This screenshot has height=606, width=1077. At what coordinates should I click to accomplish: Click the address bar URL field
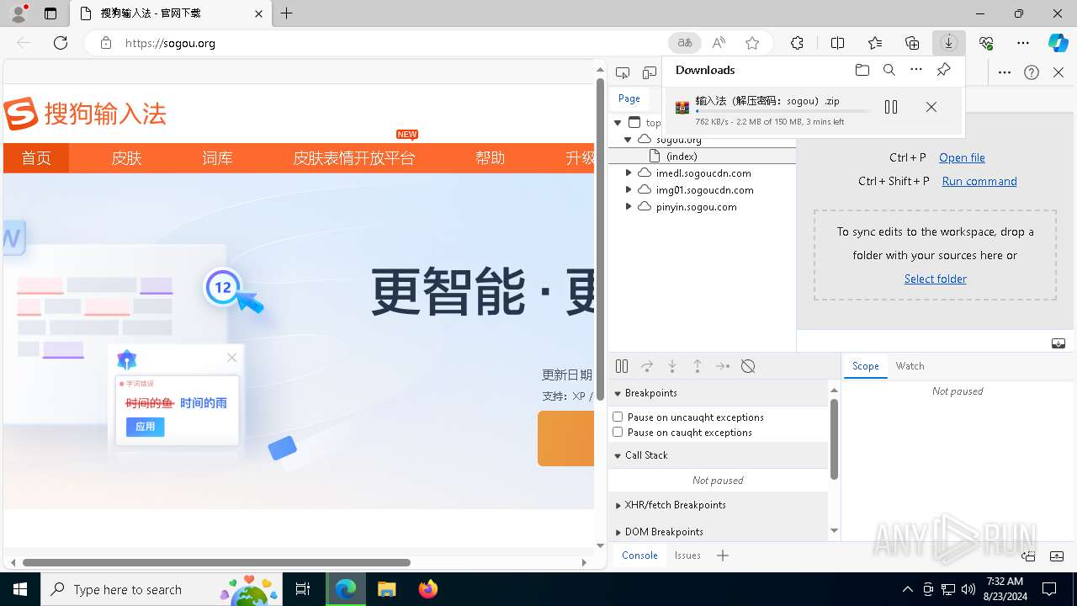coord(391,43)
